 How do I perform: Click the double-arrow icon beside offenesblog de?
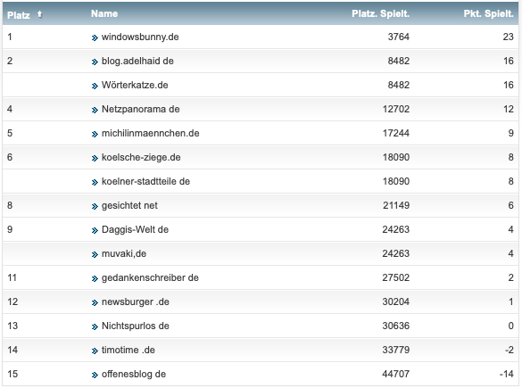pyautogui.click(x=95, y=376)
